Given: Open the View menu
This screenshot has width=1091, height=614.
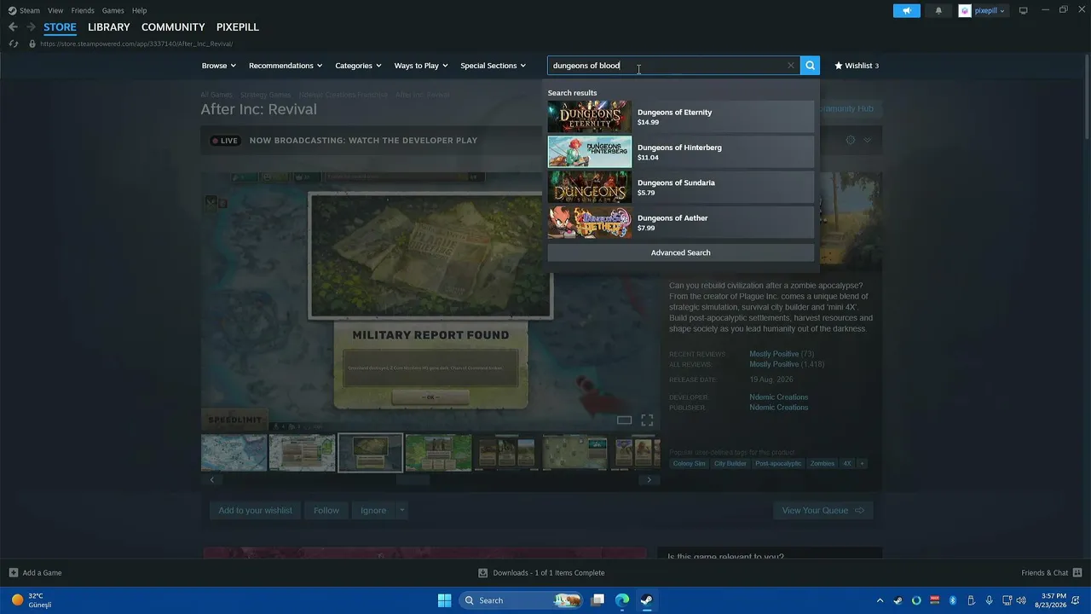Looking at the screenshot, I should 55,10.
